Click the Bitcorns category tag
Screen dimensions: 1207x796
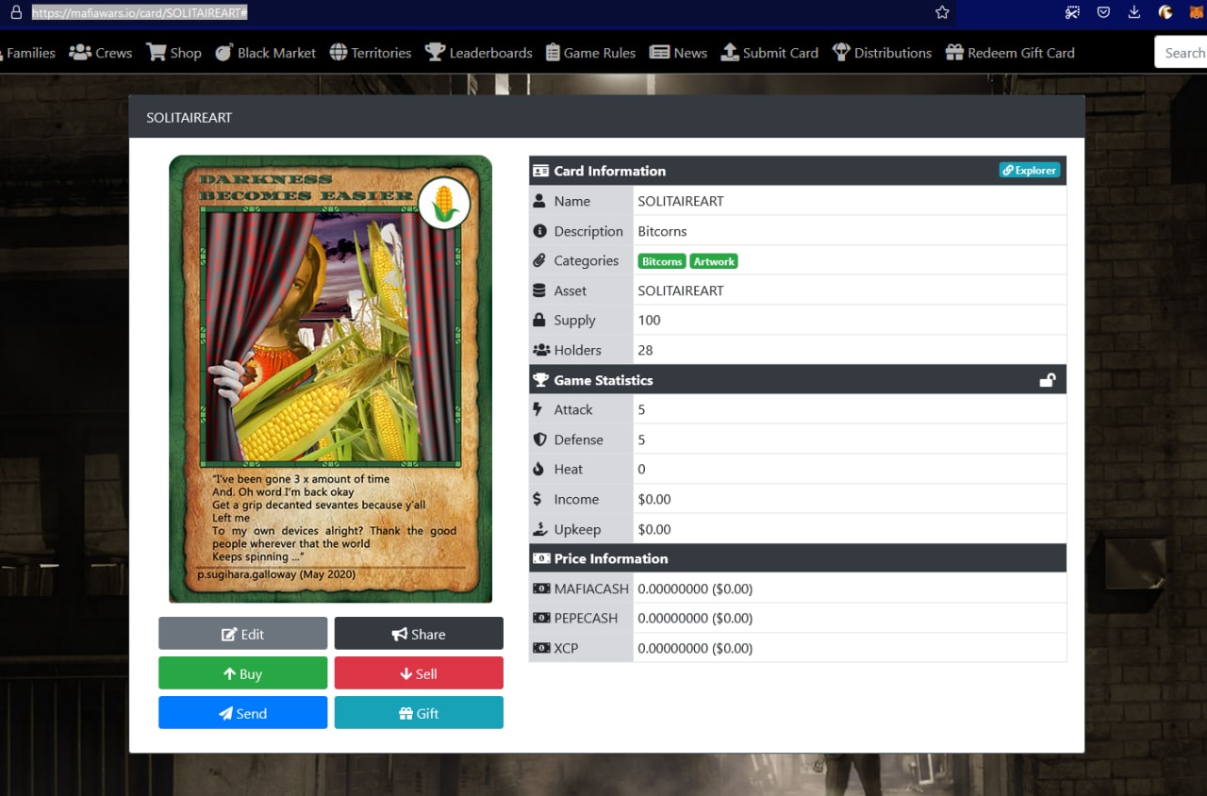(662, 261)
